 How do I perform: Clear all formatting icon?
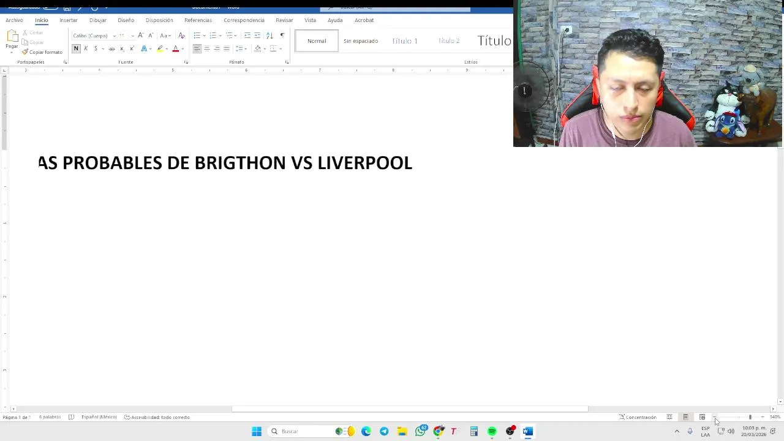(x=181, y=36)
